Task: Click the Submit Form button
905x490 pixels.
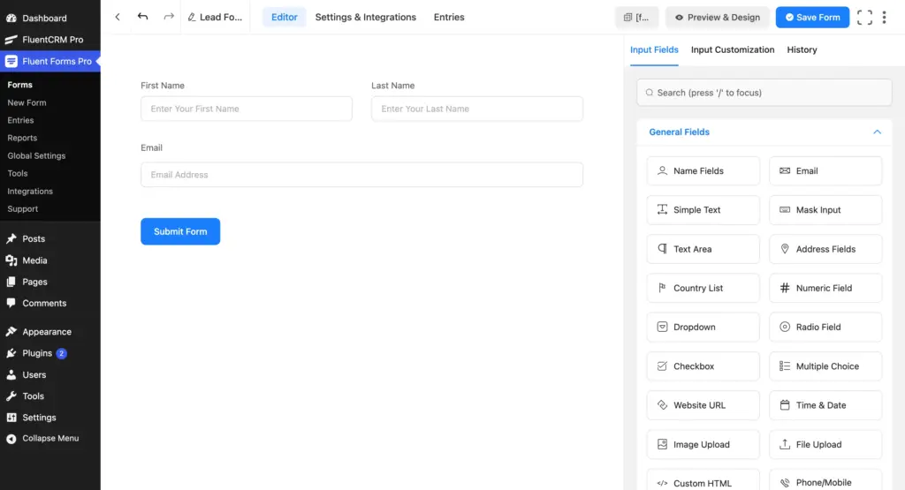Action: click(180, 231)
